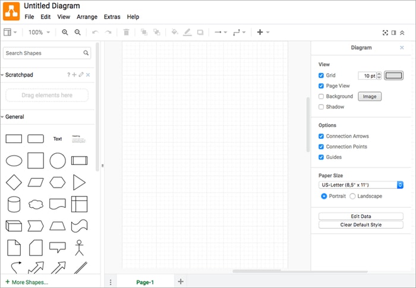Select the cloud shape in General
Viewport: 416px width, 288px height.
pos(36,204)
